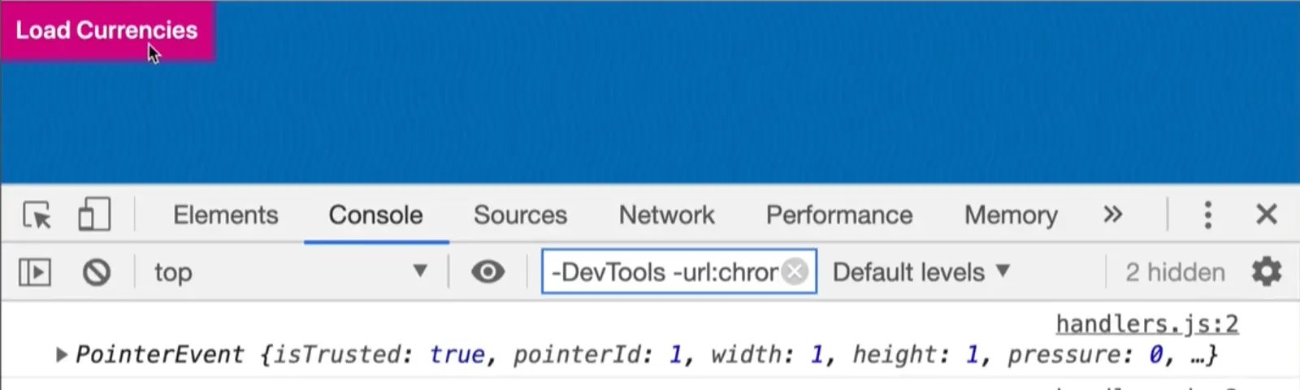
Task: Open the DevTools three-dot customize menu
Action: click(1208, 215)
